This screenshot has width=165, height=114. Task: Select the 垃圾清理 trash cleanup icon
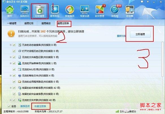[x=40, y=11]
